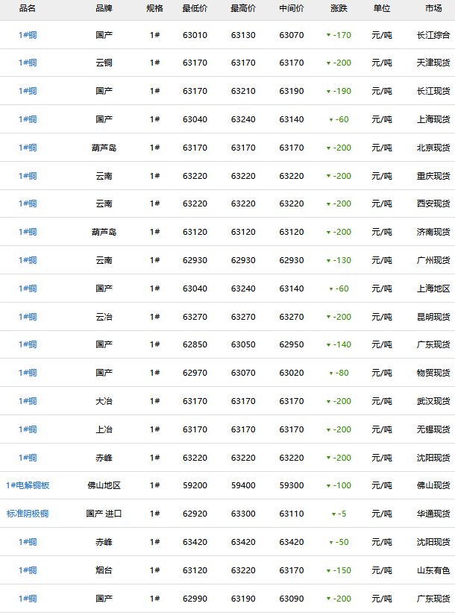Click the 品名 column header
455x615 pixels.
pyautogui.click(x=28, y=8)
